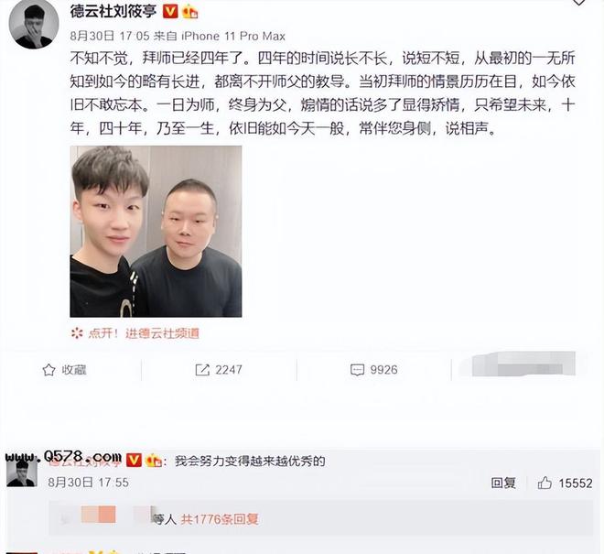Click the repost share icon
The image size is (604, 554).
pyautogui.click(x=202, y=370)
